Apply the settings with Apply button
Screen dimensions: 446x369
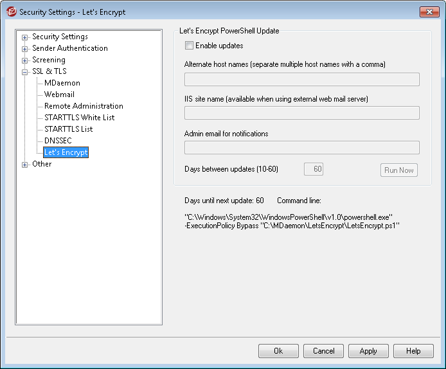(368, 351)
